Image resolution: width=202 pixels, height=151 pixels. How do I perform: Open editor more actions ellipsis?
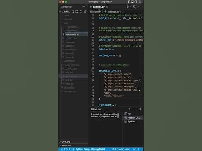[139, 7]
